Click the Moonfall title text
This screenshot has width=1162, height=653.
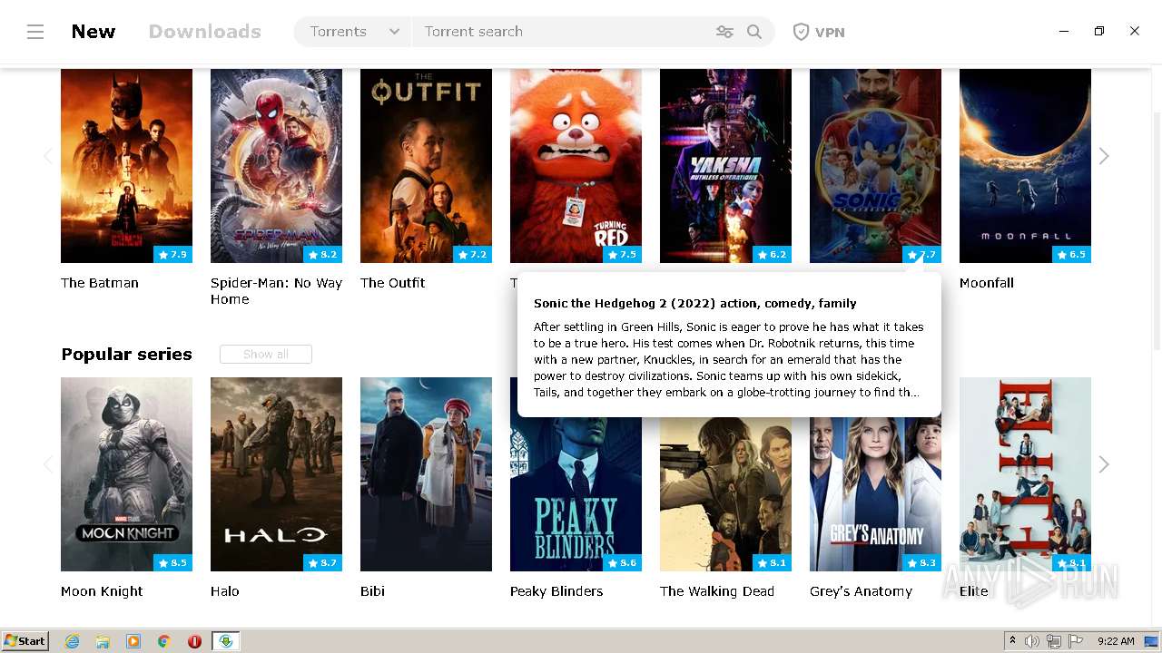(x=987, y=283)
